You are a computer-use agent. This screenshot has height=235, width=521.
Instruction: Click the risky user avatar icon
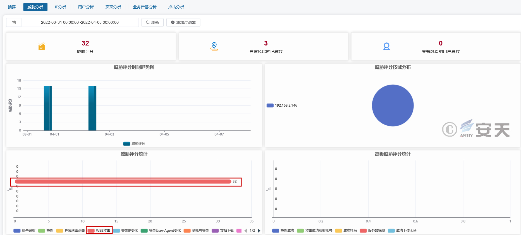click(x=386, y=46)
